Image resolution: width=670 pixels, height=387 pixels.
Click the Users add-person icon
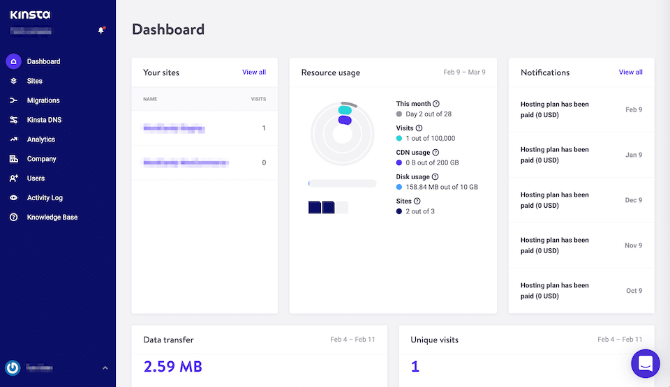point(13,179)
